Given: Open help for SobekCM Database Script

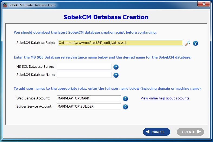Looking at the screenshot, I should click(x=195, y=43).
